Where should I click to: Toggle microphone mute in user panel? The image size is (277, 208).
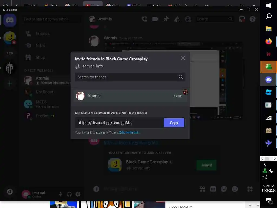point(61,194)
